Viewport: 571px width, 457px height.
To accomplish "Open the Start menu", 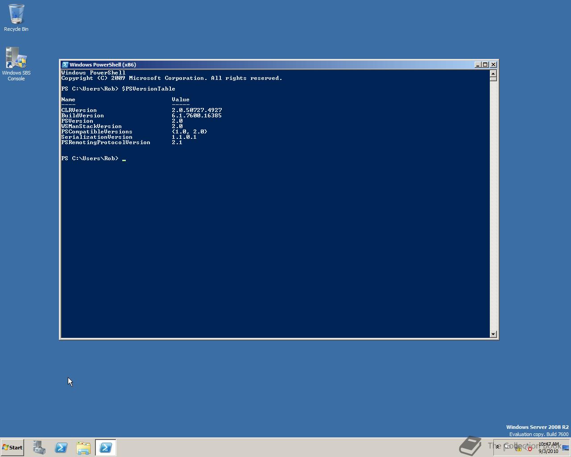I will click(x=12, y=447).
